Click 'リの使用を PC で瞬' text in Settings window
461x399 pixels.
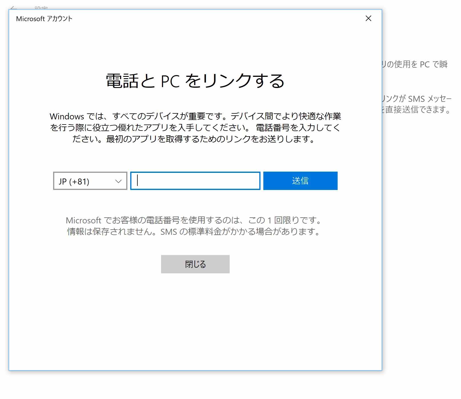[415, 65]
